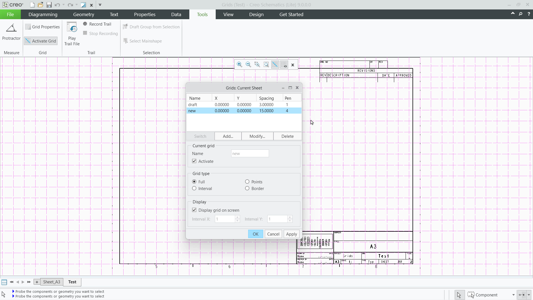Click the zoom to fit icon

point(266,65)
